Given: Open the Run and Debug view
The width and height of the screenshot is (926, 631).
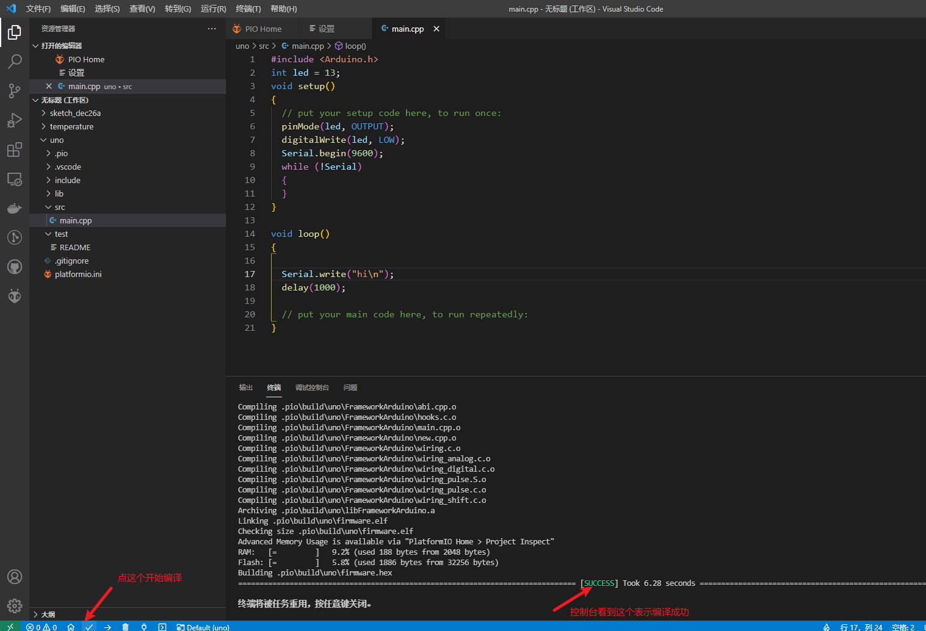Looking at the screenshot, I should [15, 120].
